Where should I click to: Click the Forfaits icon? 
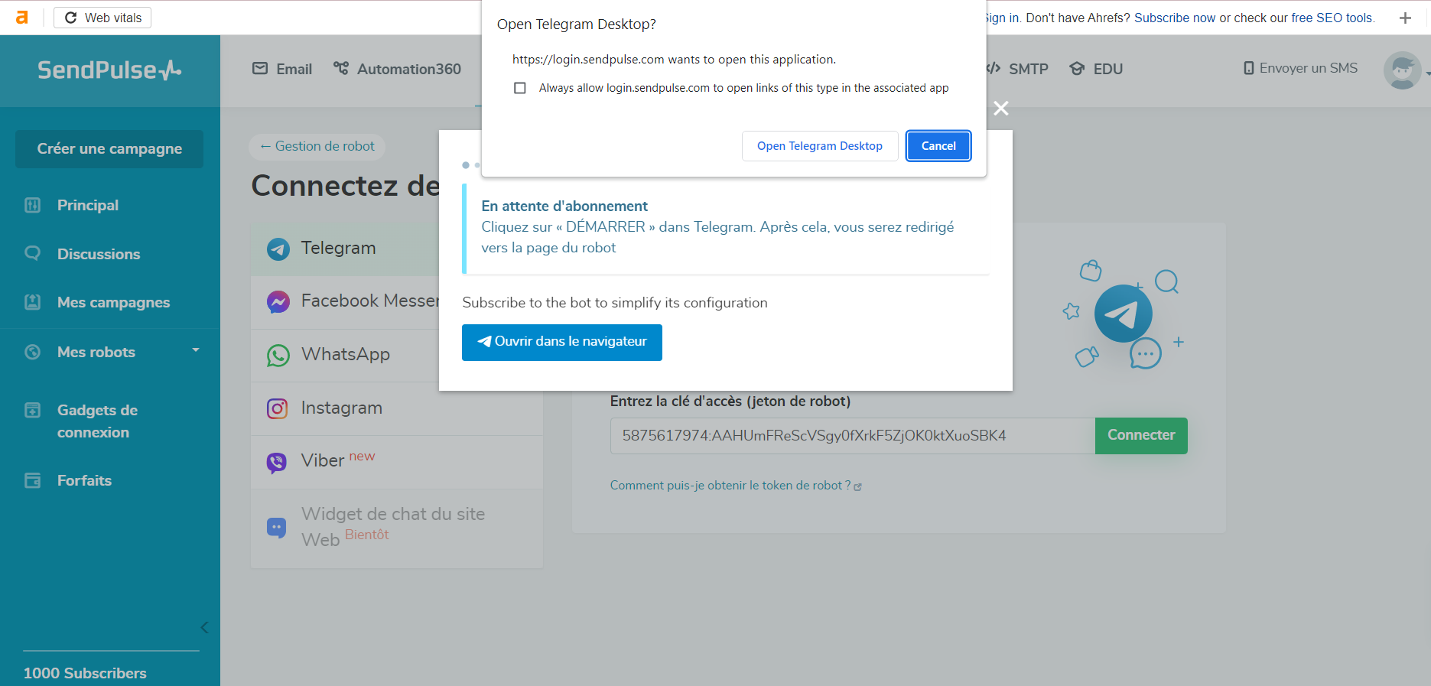(x=32, y=480)
